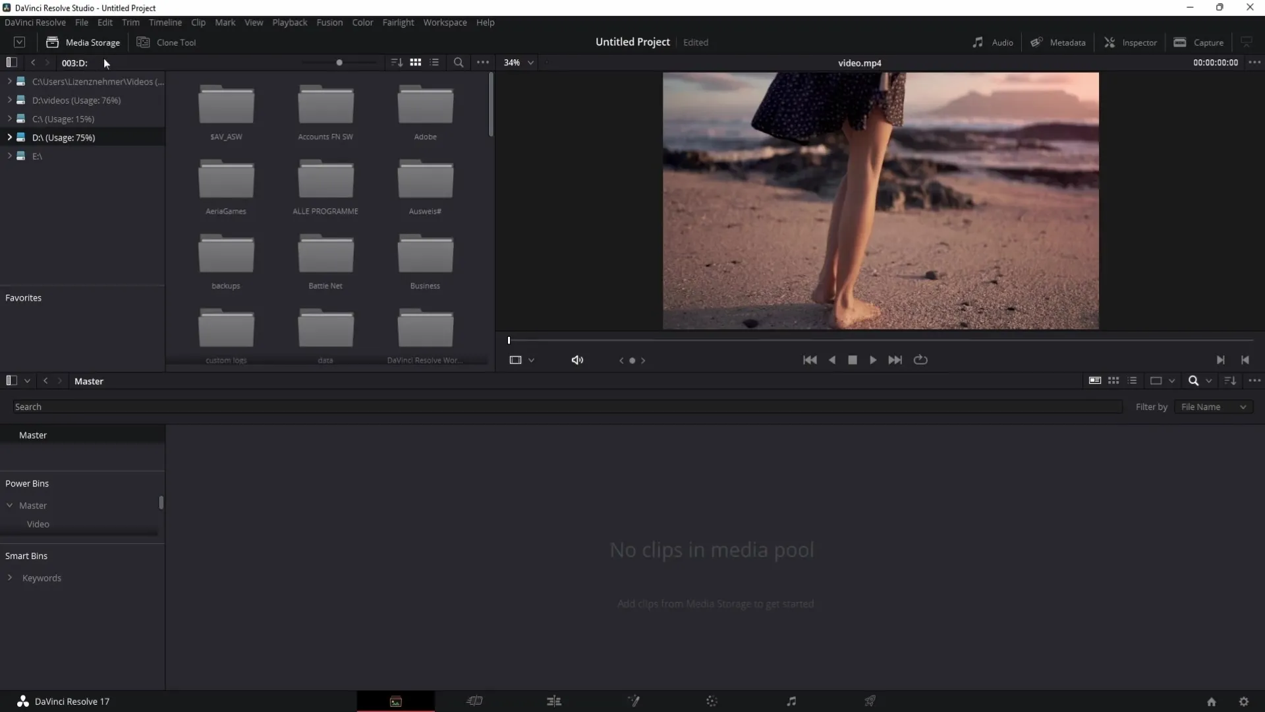
Task: Open the Inspector panel
Action: (x=1129, y=42)
